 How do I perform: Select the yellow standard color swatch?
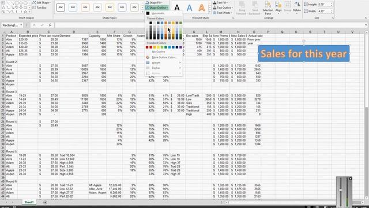click(158, 47)
